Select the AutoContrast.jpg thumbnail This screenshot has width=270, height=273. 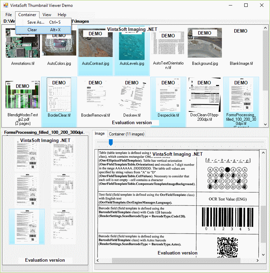95,44
